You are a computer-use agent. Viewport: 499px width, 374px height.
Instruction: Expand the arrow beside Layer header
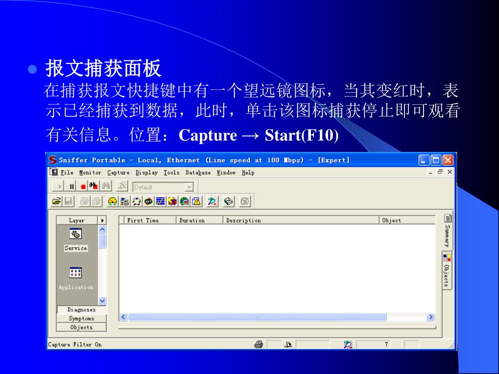[x=102, y=220]
